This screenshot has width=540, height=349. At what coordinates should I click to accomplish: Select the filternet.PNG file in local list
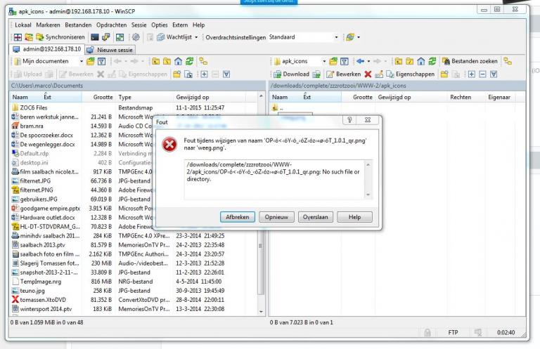pos(37,190)
